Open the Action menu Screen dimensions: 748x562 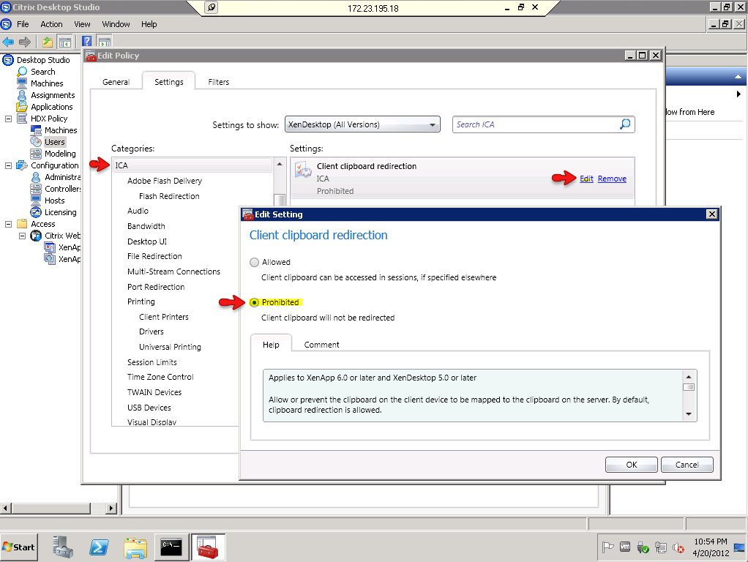click(51, 24)
